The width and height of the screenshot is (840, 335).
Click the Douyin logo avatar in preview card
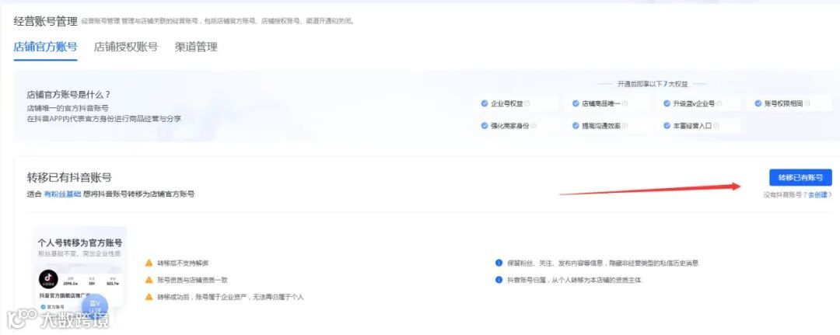(x=48, y=279)
